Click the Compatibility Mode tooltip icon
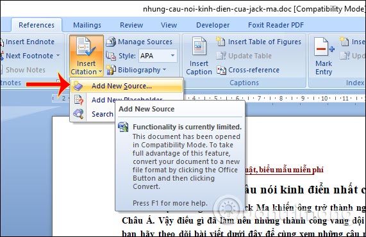 coord(123,127)
